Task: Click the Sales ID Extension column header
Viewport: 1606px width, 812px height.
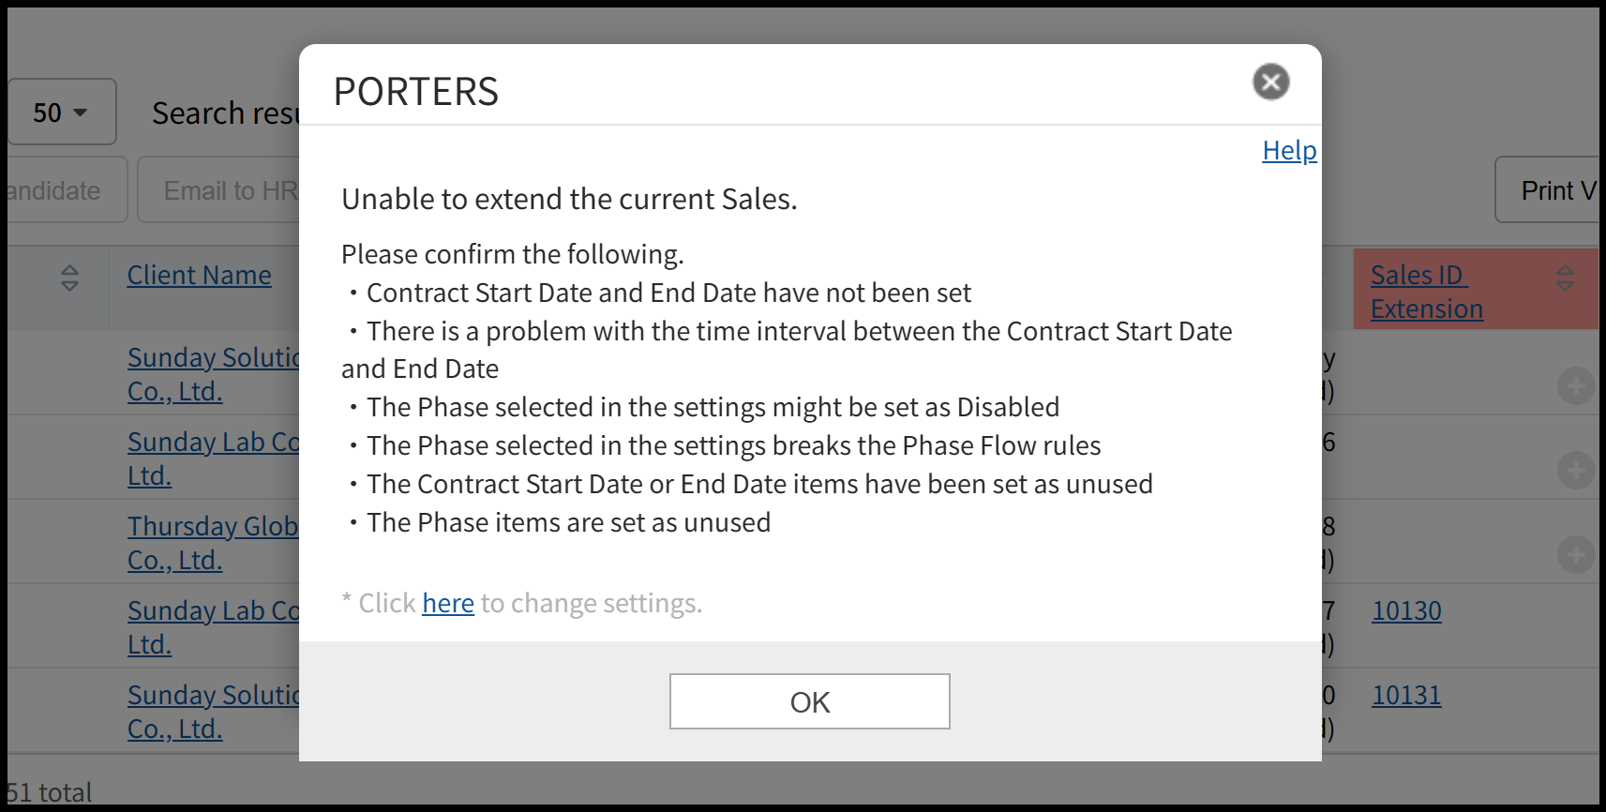Action: point(1426,292)
